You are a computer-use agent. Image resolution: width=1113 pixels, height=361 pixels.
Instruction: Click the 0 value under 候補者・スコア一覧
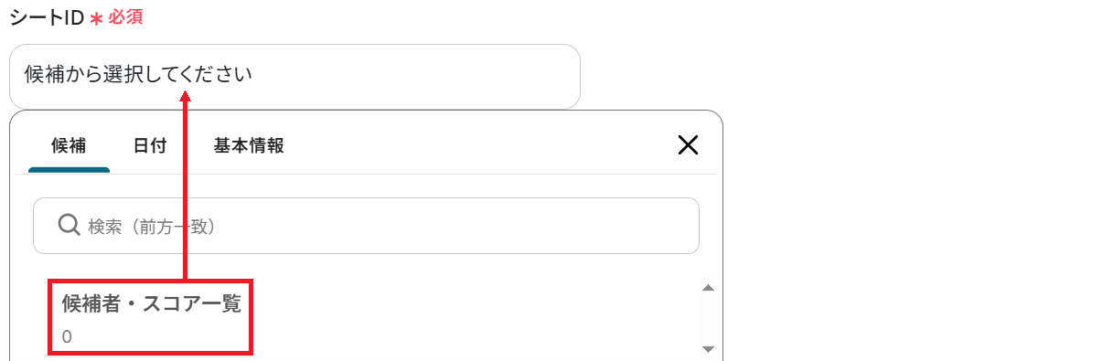67,337
